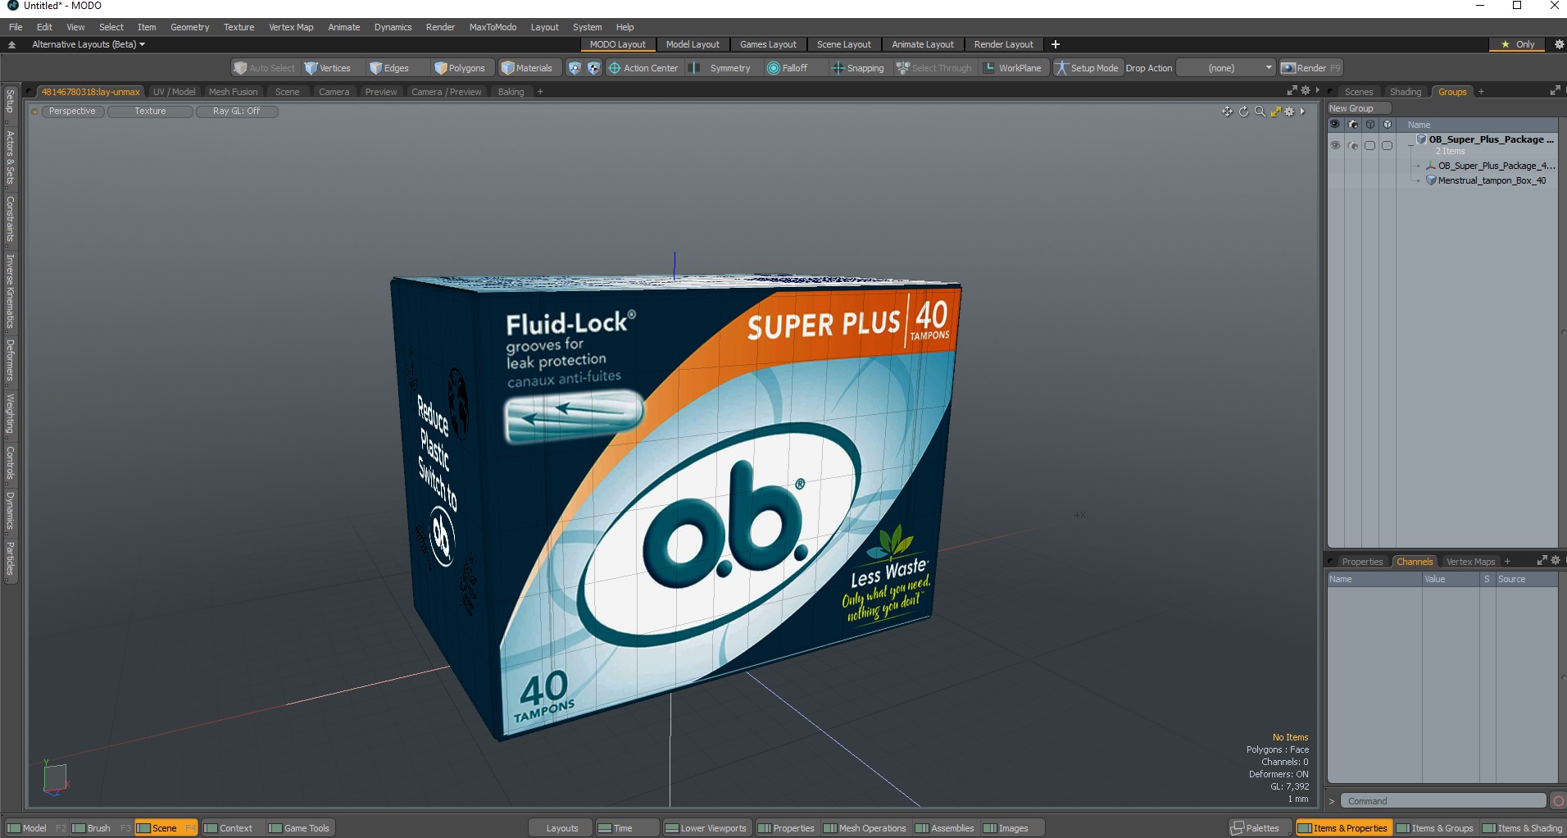Expand the viewport arrow menu next to gear
Image resolution: width=1567 pixels, height=838 pixels.
1302,112
